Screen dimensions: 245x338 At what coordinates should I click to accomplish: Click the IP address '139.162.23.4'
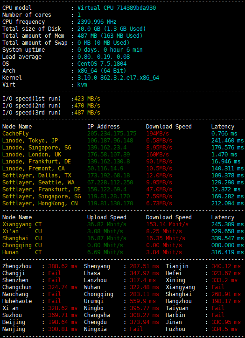coord(107,148)
